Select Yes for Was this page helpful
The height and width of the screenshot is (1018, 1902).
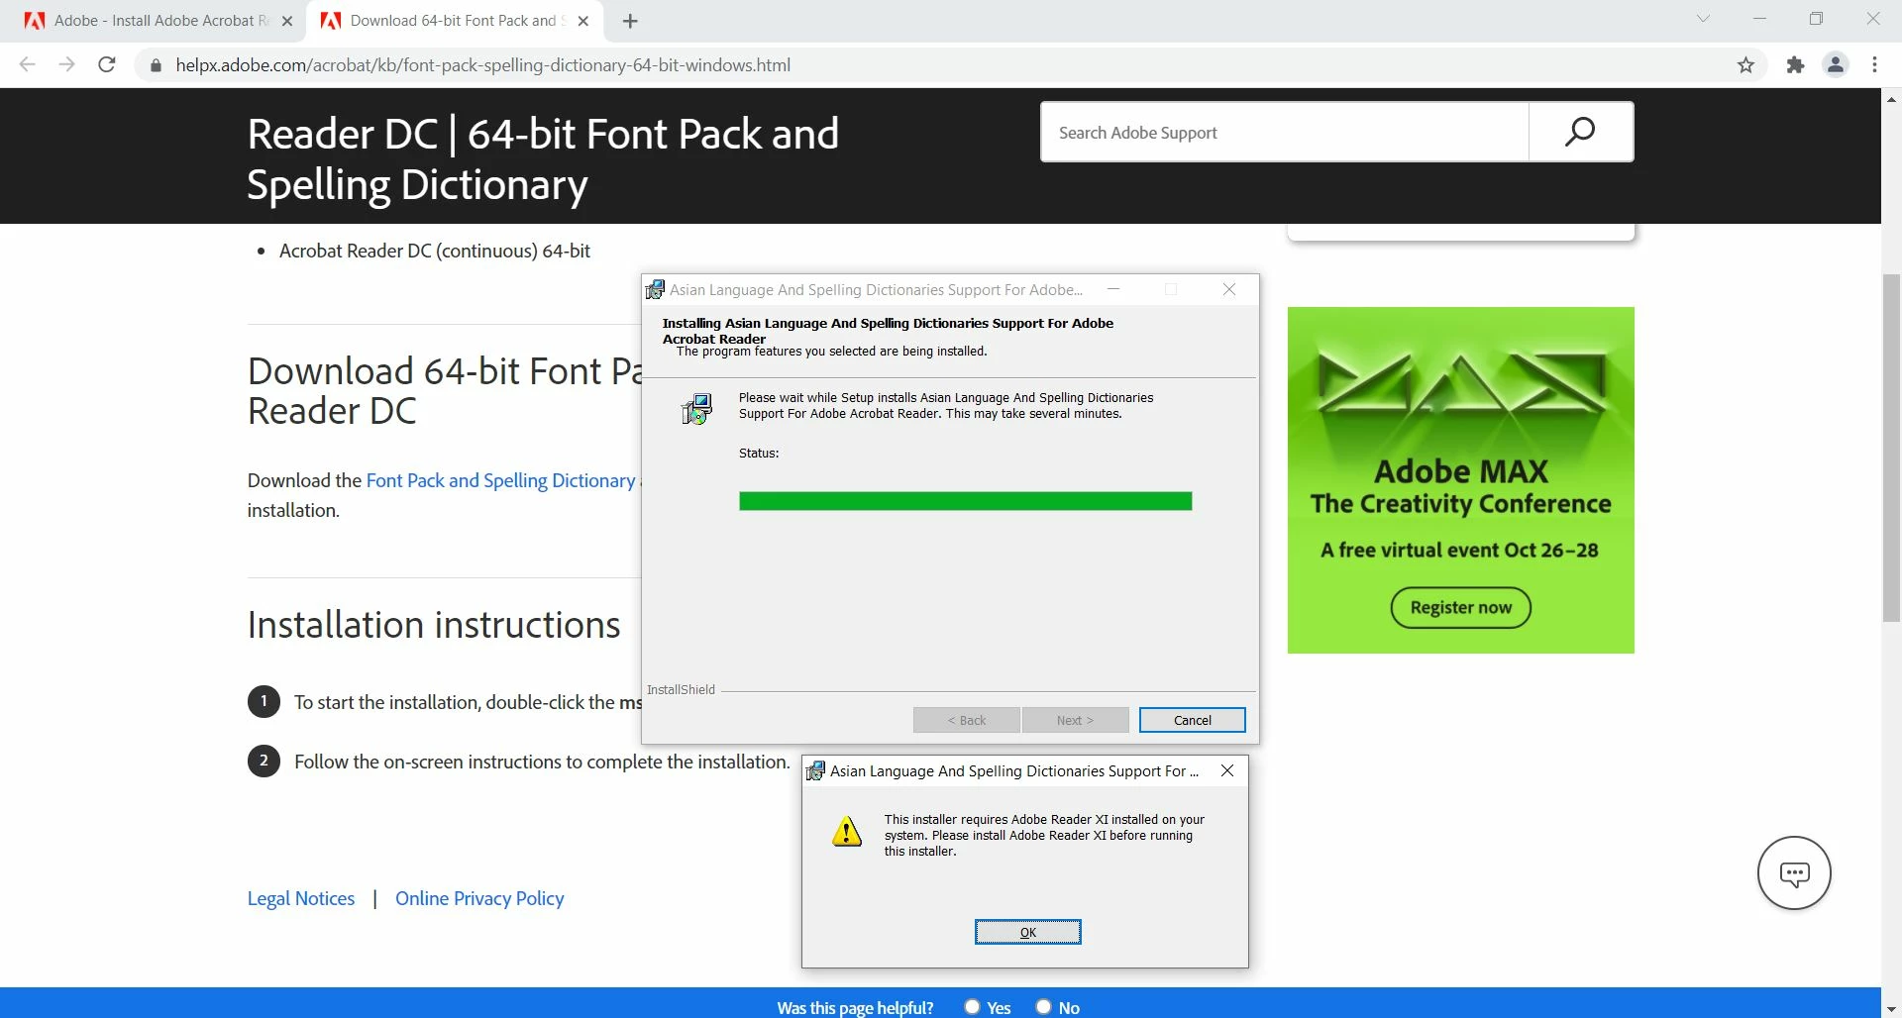coord(973,1007)
